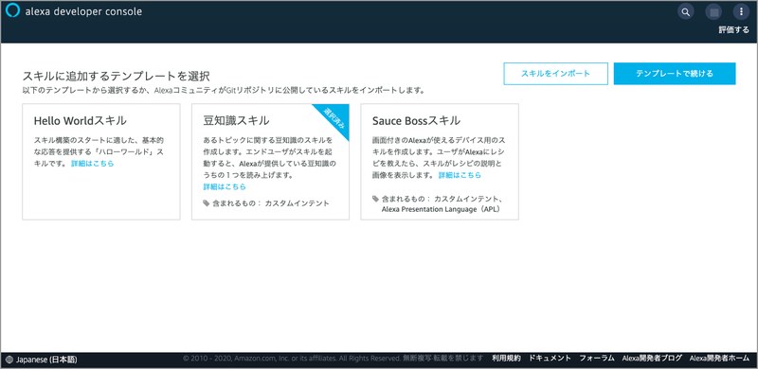Select the 豆知識スキル template card
Screen dimensions: 758x369
[x=270, y=162]
